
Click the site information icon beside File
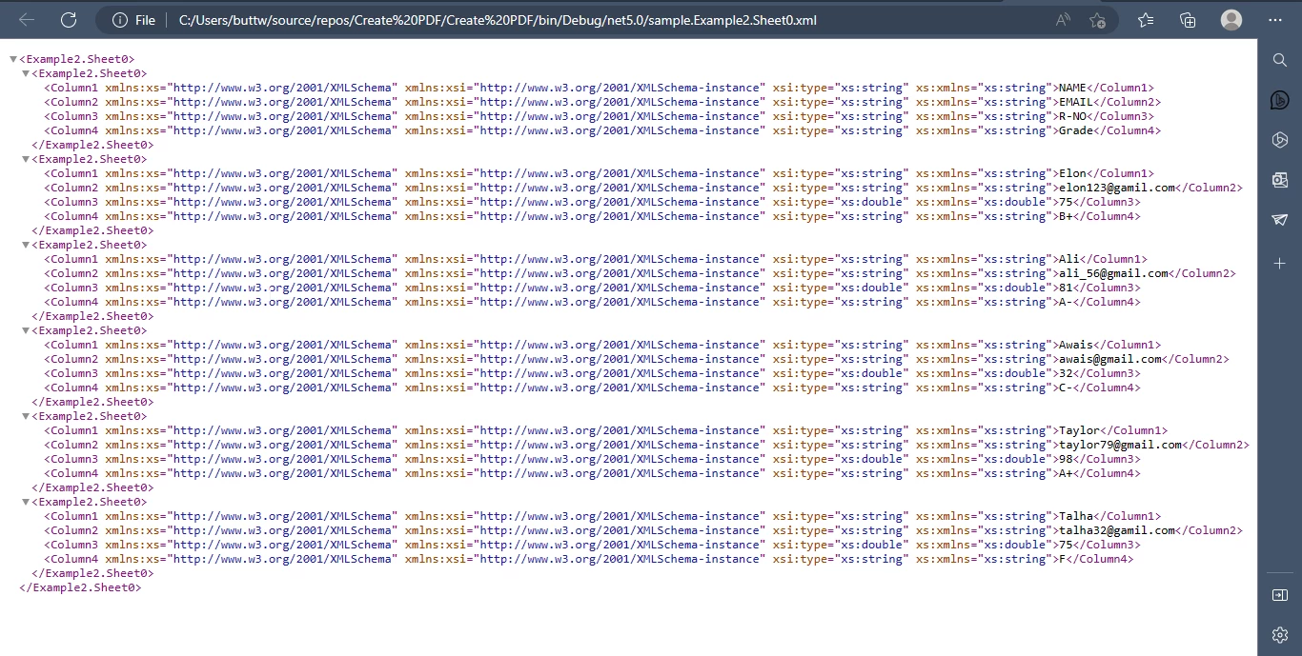(120, 20)
